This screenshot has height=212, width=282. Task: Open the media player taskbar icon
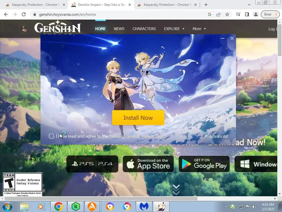tap(41, 206)
